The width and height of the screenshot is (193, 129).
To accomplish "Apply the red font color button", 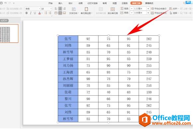I will [40, 13].
